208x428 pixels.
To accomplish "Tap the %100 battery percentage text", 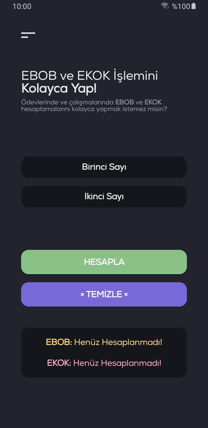I will click(x=181, y=6).
